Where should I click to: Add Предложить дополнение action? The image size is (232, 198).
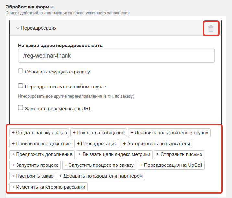tap(42, 154)
